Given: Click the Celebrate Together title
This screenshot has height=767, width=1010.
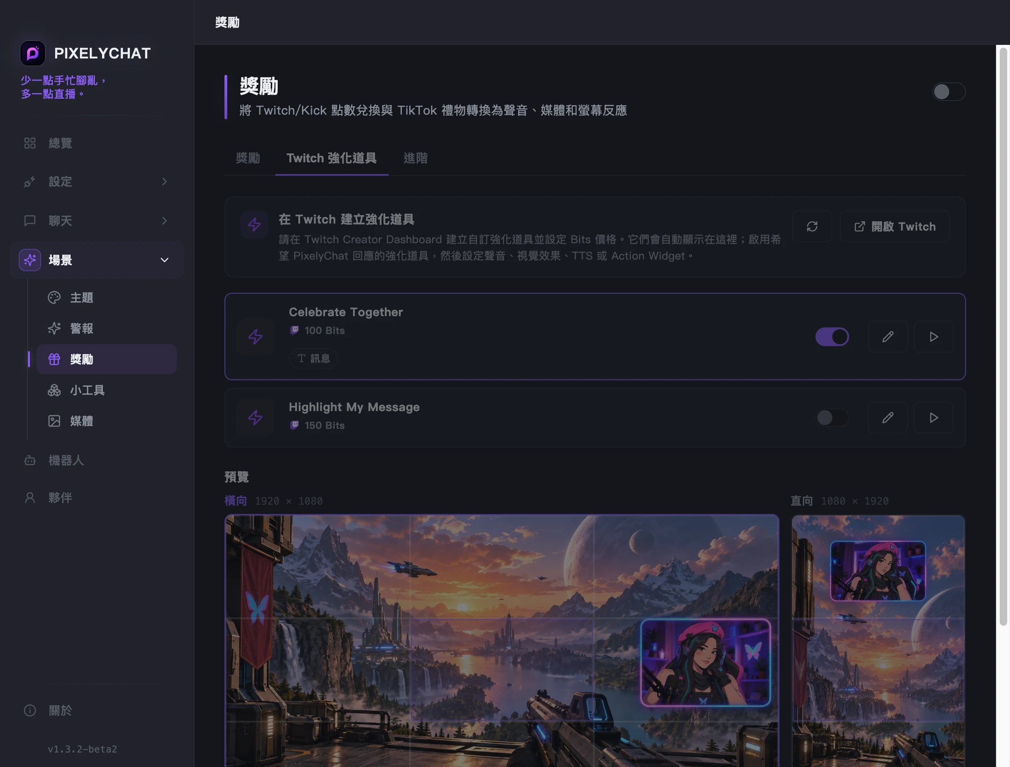Looking at the screenshot, I should pyautogui.click(x=346, y=312).
